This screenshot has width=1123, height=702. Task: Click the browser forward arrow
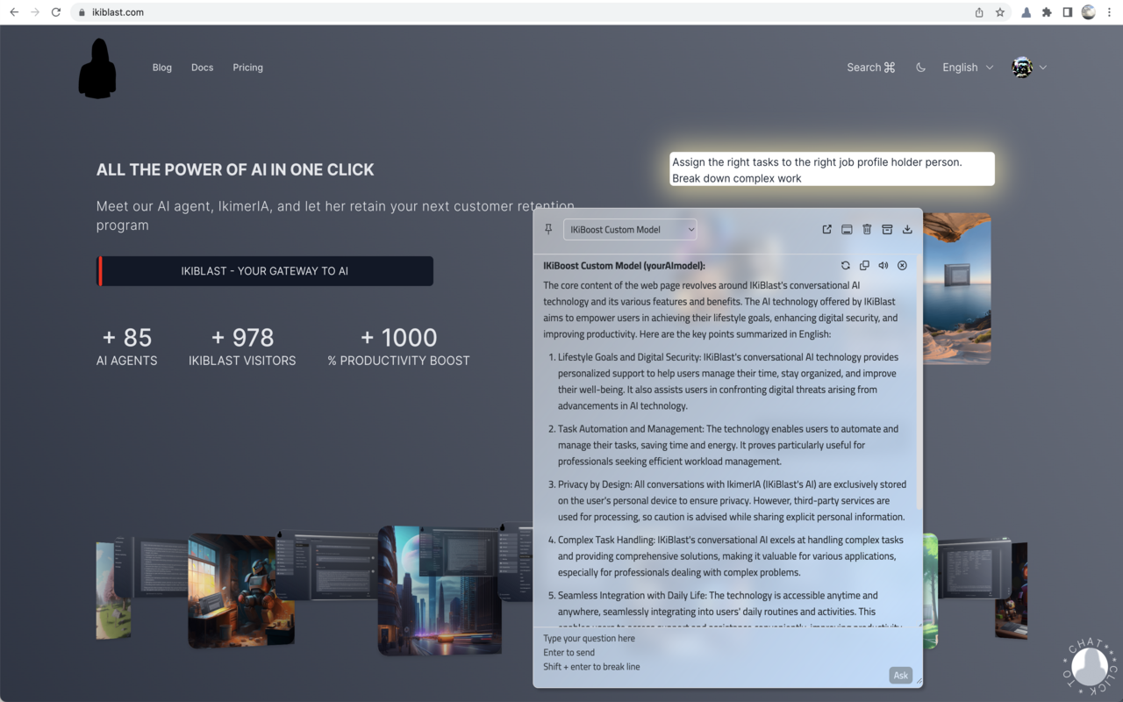pos(35,12)
